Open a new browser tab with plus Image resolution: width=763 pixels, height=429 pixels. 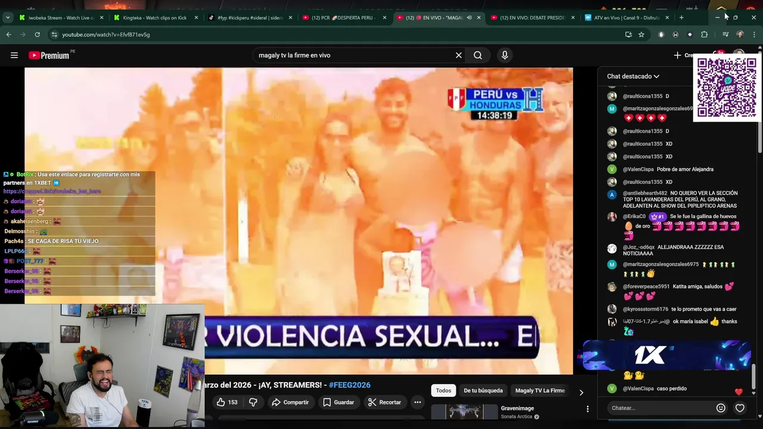(x=681, y=18)
